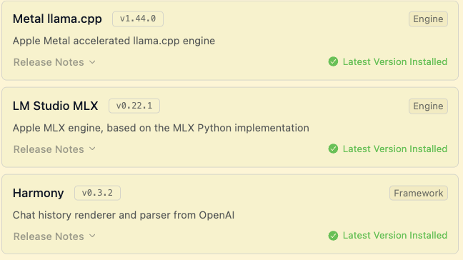Click Latest Version Installed label for Metal llama.cpp
The image size is (463, 260).
click(395, 61)
